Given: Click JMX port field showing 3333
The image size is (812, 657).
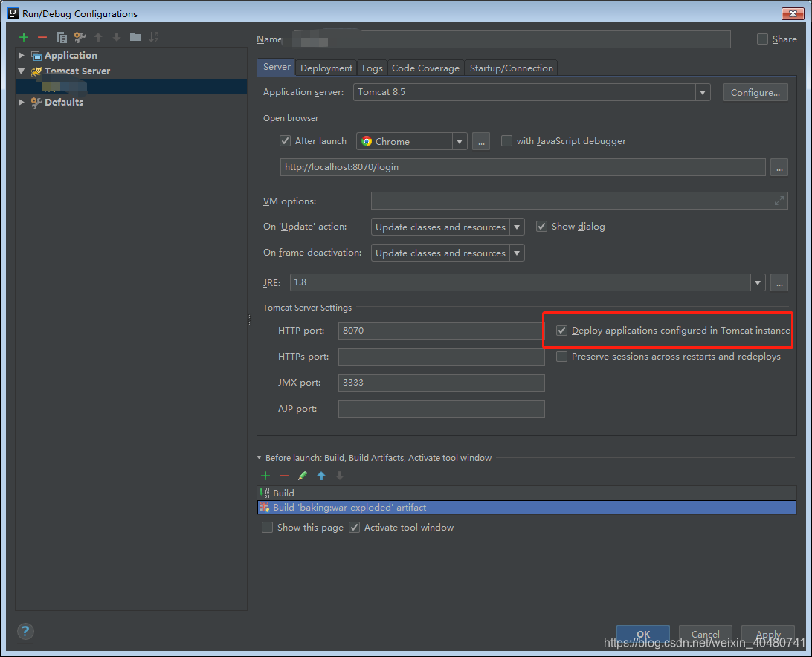Looking at the screenshot, I should pos(441,383).
